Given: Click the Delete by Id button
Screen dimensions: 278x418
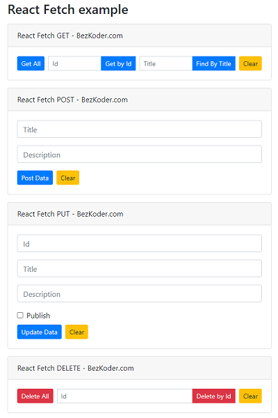Looking at the screenshot, I should tap(214, 396).
